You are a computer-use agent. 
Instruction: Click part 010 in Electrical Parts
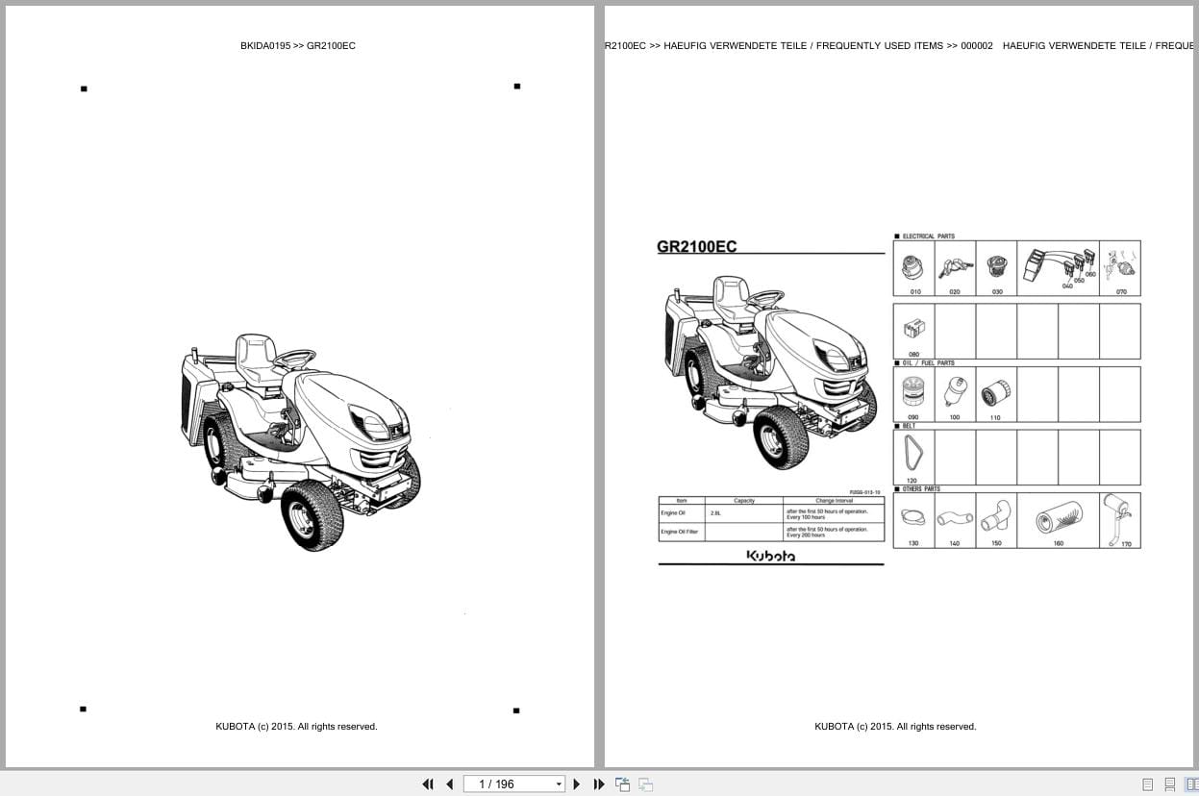(913, 268)
